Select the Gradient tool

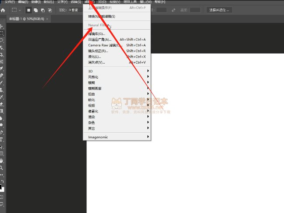(2, 111)
